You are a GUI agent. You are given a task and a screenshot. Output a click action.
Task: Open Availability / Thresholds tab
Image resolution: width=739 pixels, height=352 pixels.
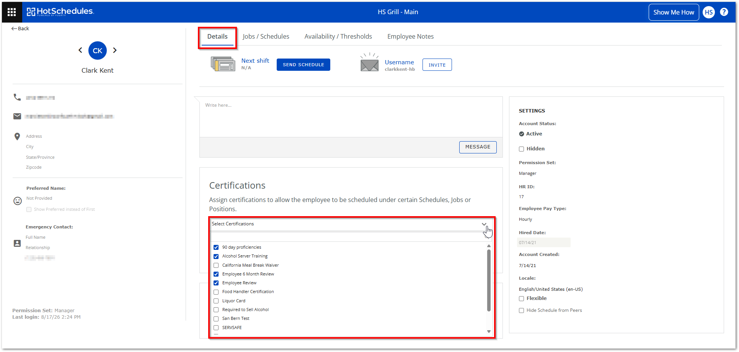(x=338, y=37)
